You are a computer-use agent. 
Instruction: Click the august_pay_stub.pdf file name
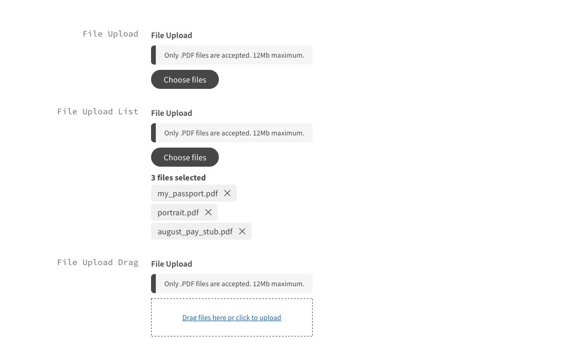pyautogui.click(x=195, y=232)
